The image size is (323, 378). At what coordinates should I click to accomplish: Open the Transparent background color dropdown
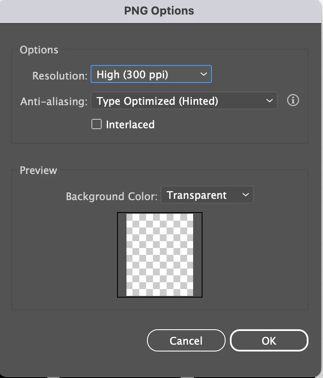(x=207, y=195)
